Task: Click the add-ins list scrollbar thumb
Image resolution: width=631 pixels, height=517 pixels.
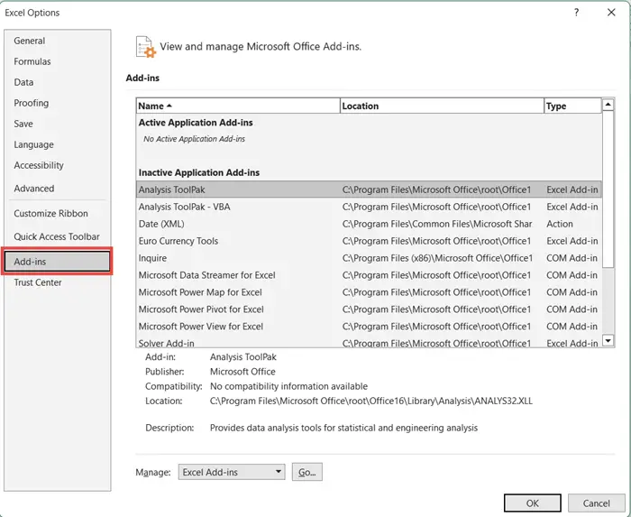Action: [608, 189]
